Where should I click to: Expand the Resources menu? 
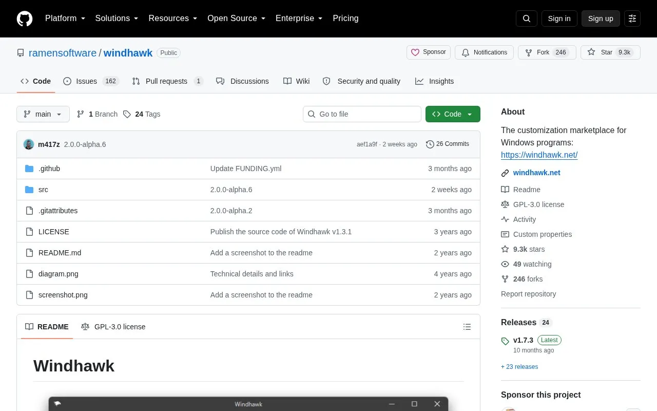[173, 18]
